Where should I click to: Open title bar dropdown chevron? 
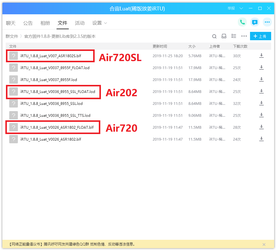(241, 8)
